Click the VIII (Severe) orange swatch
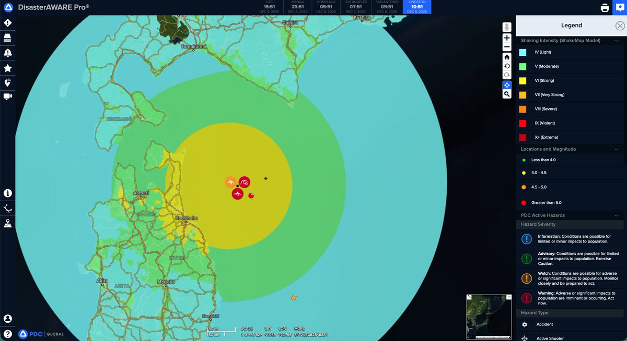 522,109
